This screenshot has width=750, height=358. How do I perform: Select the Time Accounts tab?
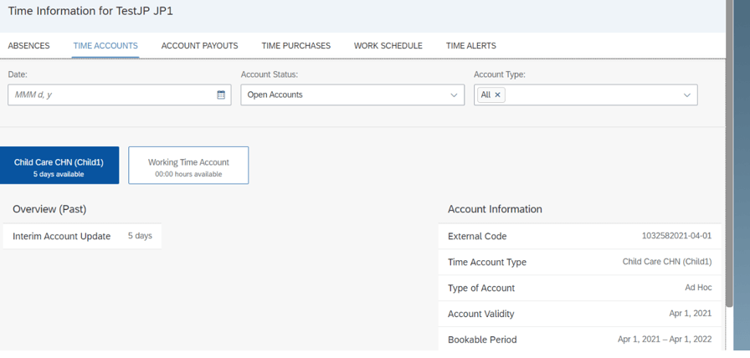click(105, 46)
